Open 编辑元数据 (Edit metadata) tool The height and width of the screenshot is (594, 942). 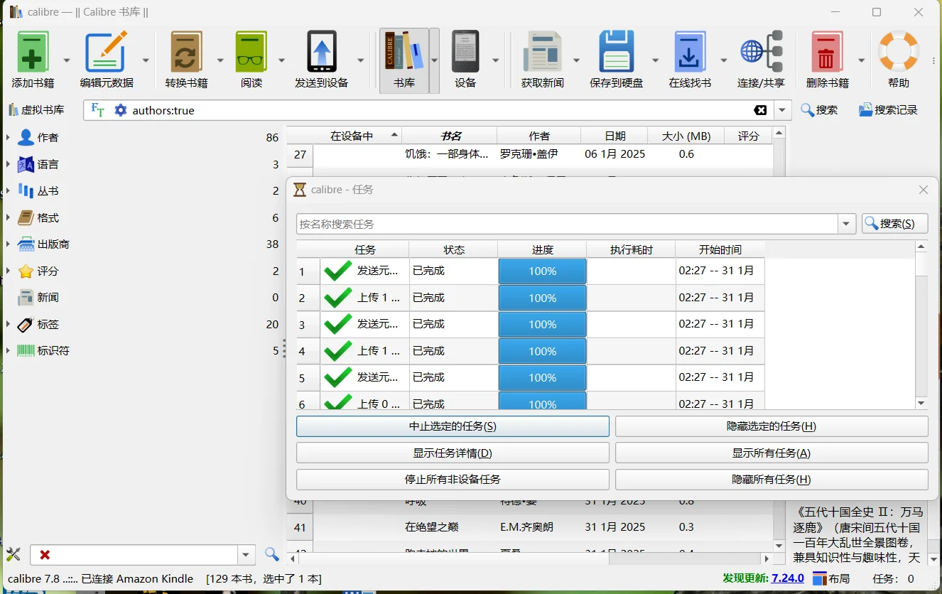[x=107, y=52]
